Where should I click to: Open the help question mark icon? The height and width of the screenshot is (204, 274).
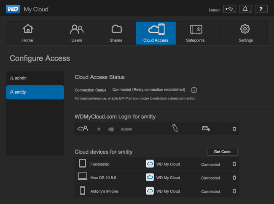tap(261, 9)
